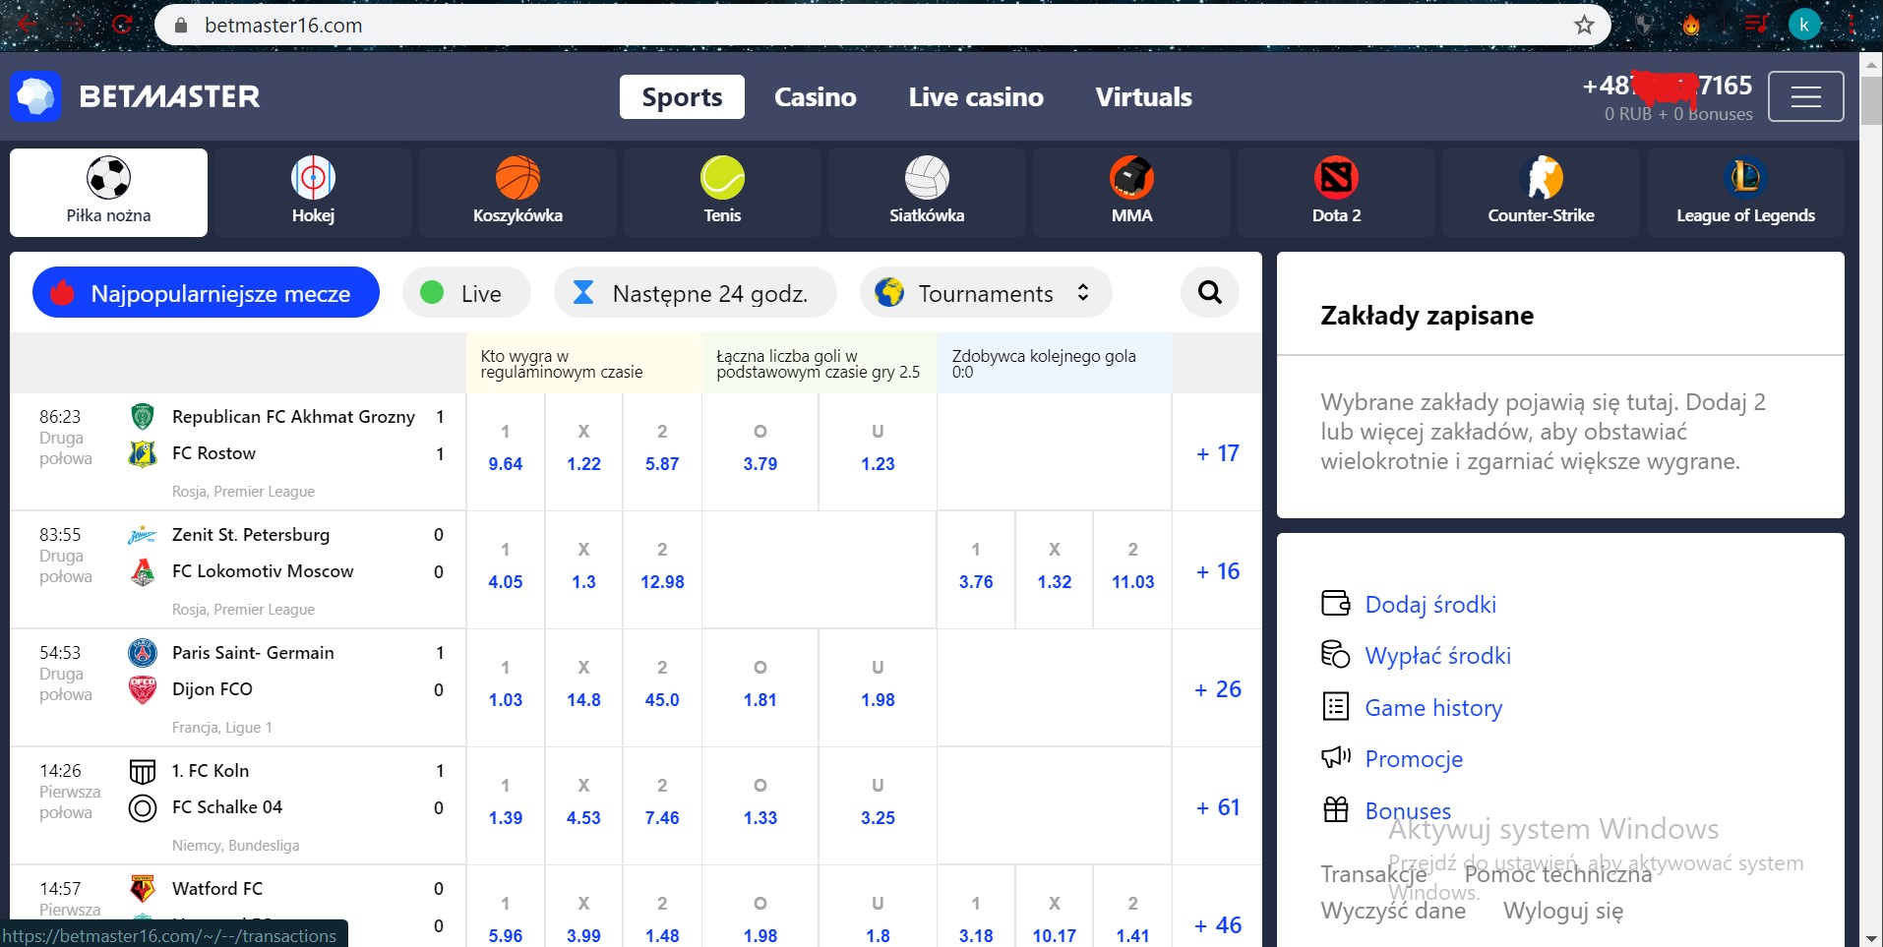This screenshot has width=1883, height=947.
Task: Pick the Tenis ball icon
Action: click(x=722, y=178)
